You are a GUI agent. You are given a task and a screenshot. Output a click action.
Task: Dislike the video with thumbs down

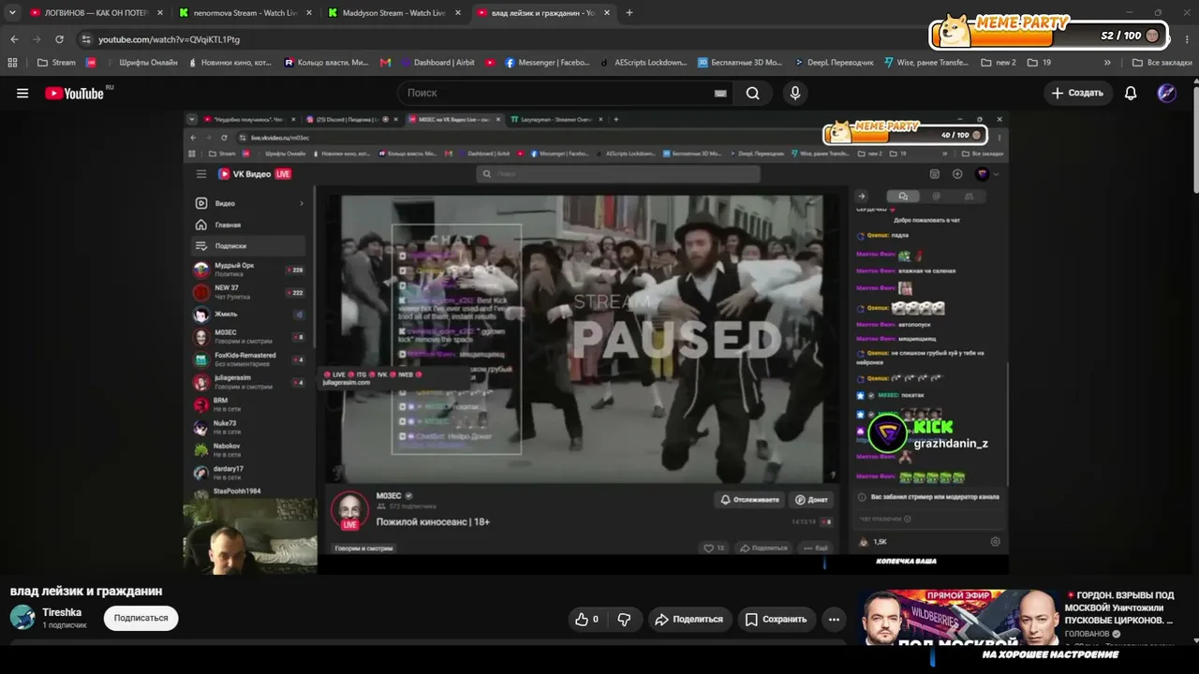624,619
